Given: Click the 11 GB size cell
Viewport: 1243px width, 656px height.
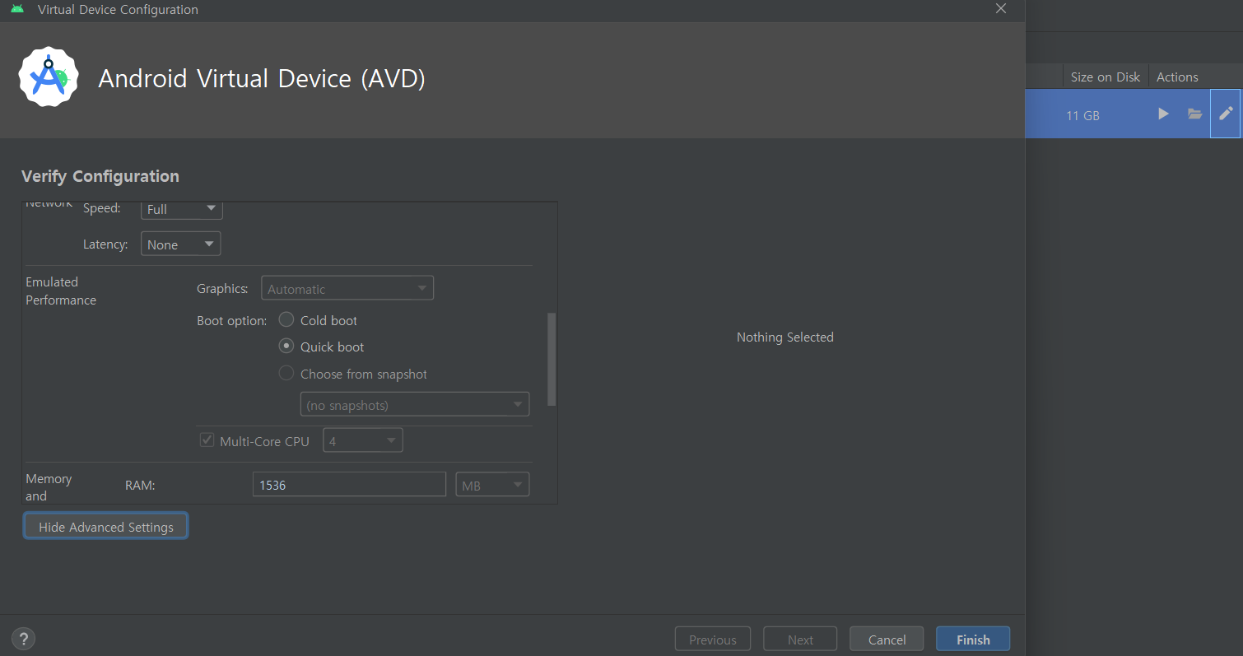Looking at the screenshot, I should pos(1082,115).
